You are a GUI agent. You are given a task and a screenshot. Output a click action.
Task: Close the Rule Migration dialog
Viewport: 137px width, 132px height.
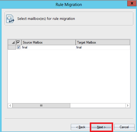(132, 3)
